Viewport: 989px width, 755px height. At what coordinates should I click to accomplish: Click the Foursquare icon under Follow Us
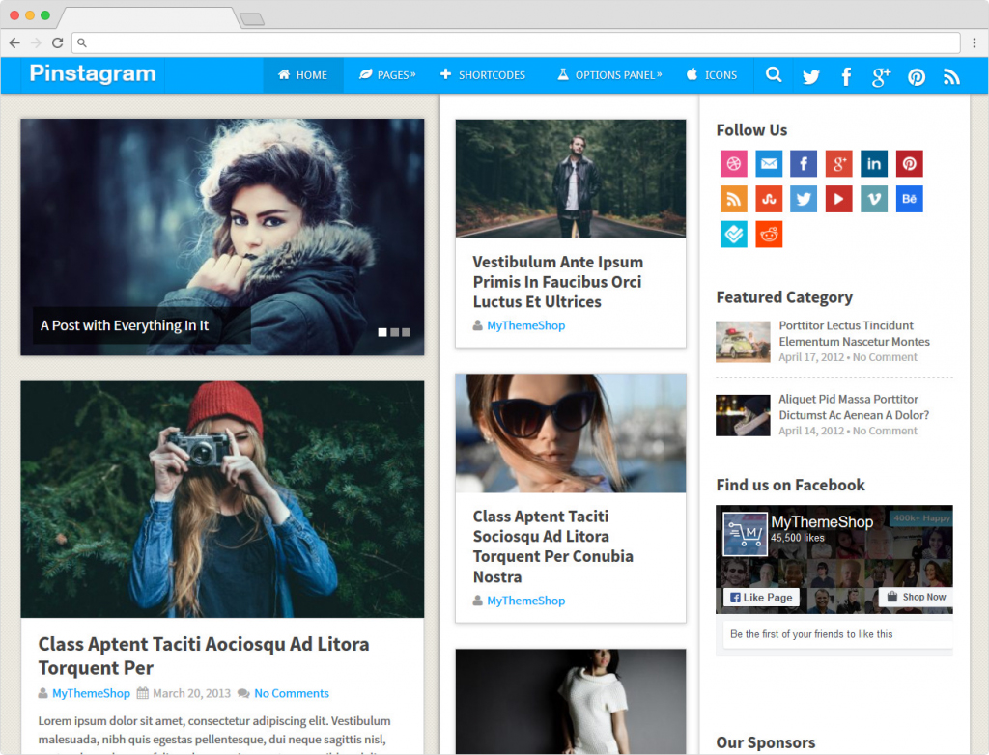734,234
